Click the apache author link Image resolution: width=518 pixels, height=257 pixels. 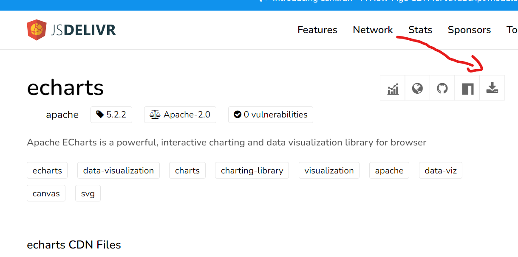click(62, 115)
